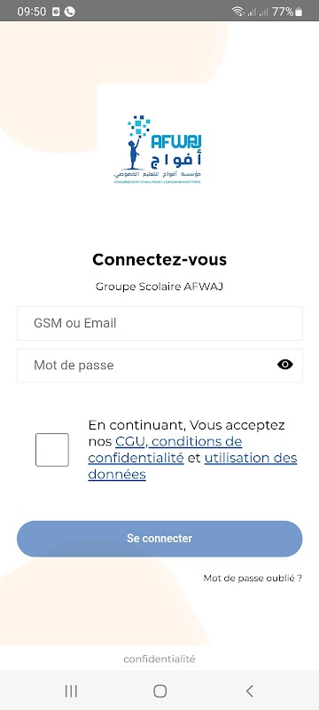319x710 pixels.
Task: Accept terms by ticking the checkbox
Action: 52,450
